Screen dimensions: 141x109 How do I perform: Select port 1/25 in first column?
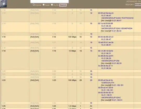[4, 106]
